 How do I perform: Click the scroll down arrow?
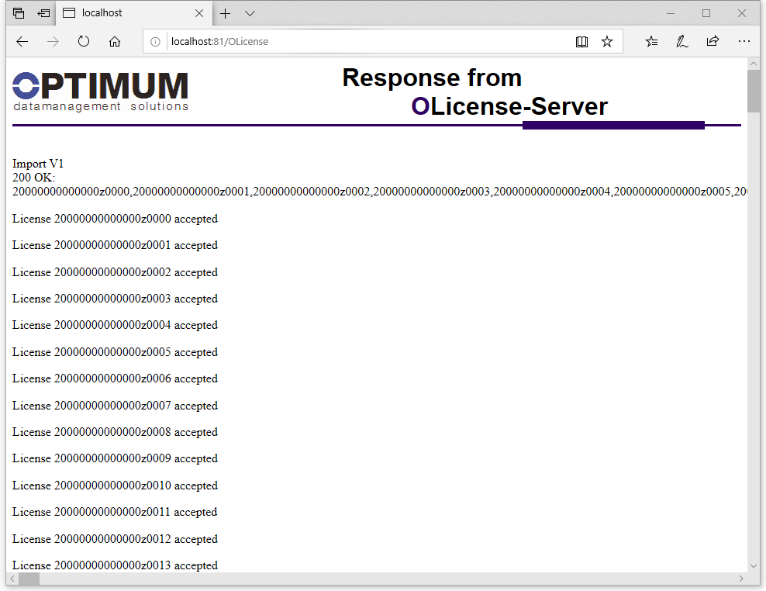754,566
